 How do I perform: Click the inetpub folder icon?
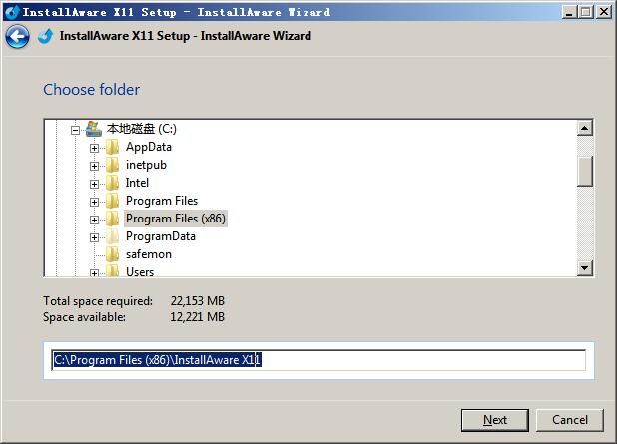pos(112,165)
